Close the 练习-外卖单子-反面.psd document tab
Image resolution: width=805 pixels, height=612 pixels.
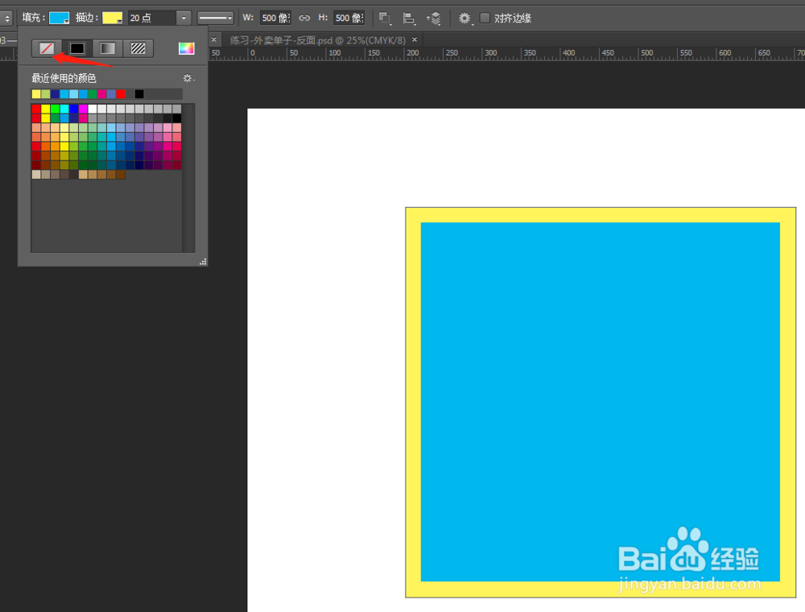pos(415,39)
